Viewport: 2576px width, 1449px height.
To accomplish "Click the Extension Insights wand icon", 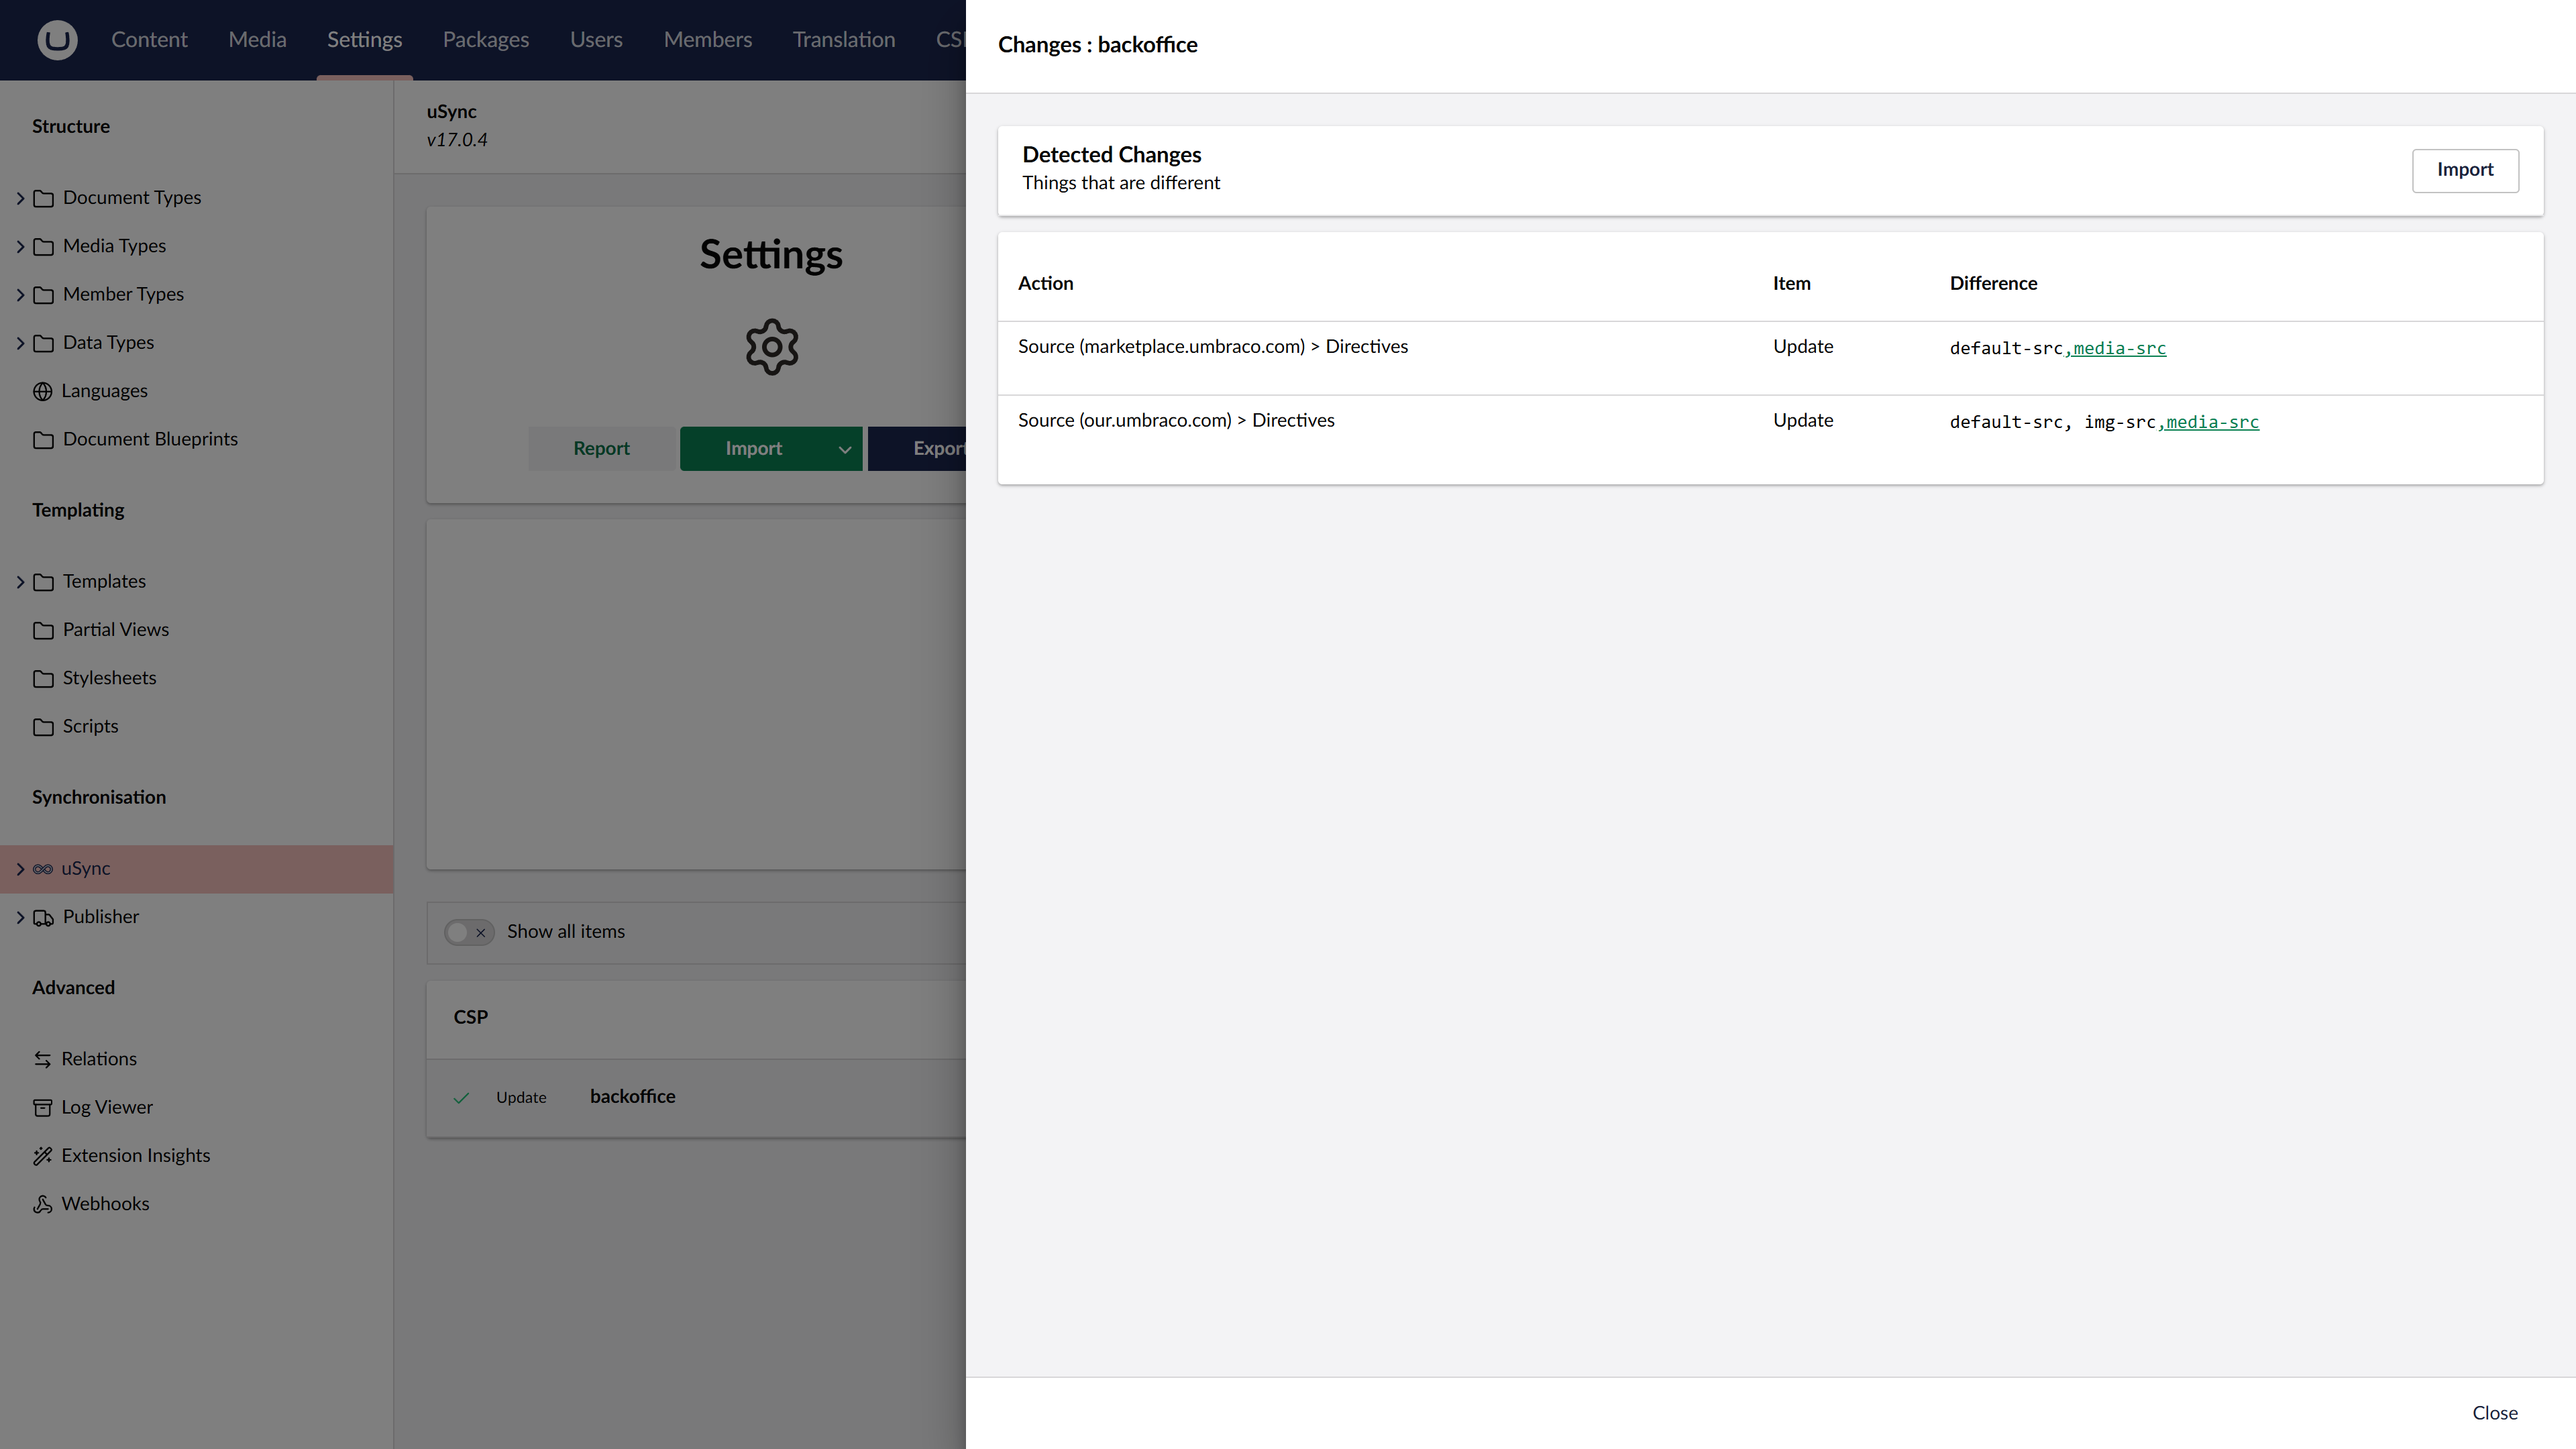I will pos(42,1156).
